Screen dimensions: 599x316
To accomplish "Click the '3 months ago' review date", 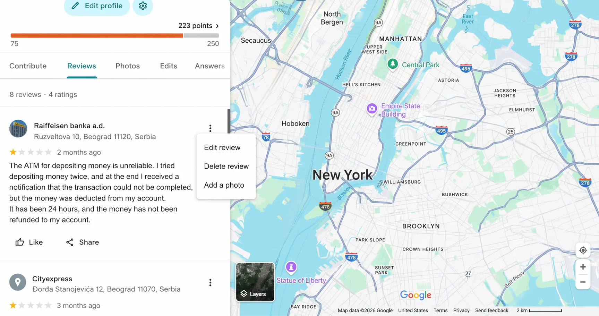I will coord(79,306).
